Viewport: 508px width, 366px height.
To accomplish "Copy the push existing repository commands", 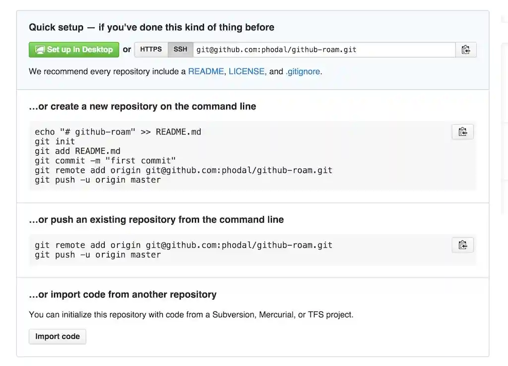I will click(462, 244).
